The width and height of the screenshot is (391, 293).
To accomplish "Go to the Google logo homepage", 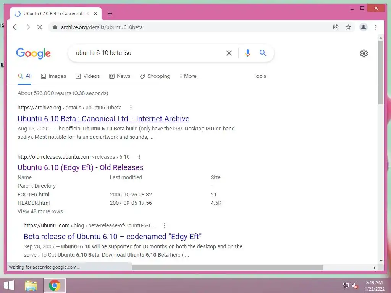I will (x=34, y=53).
